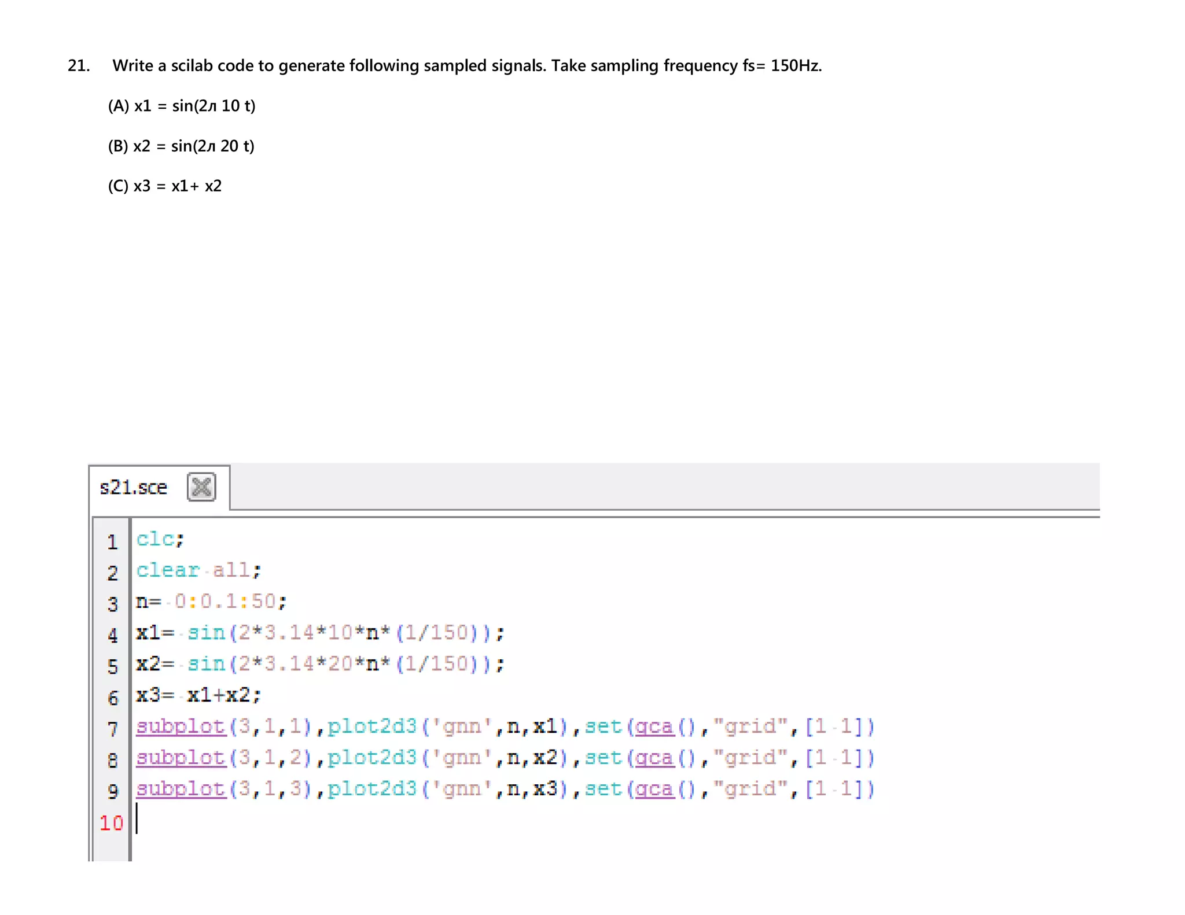Click the (C) x3 = x1+ x2 line

tap(165, 186)
